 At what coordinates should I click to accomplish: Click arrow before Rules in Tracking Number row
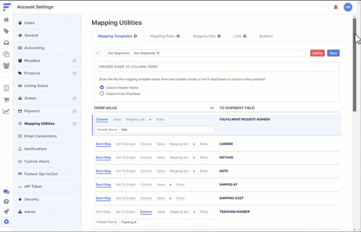[x=194, y=212]
